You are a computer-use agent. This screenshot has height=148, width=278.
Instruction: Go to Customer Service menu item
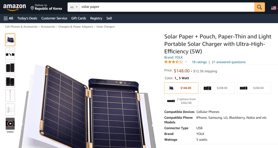coord(54,18)
